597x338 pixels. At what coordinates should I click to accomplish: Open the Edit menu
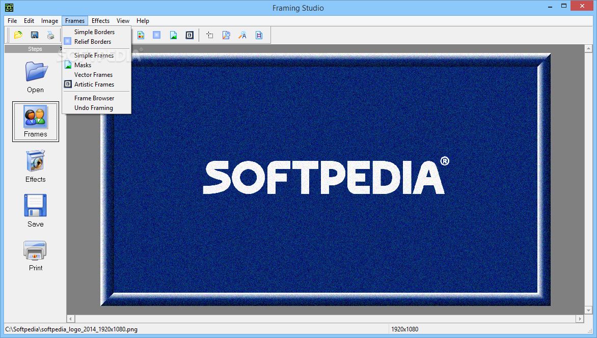click(29, 20)
